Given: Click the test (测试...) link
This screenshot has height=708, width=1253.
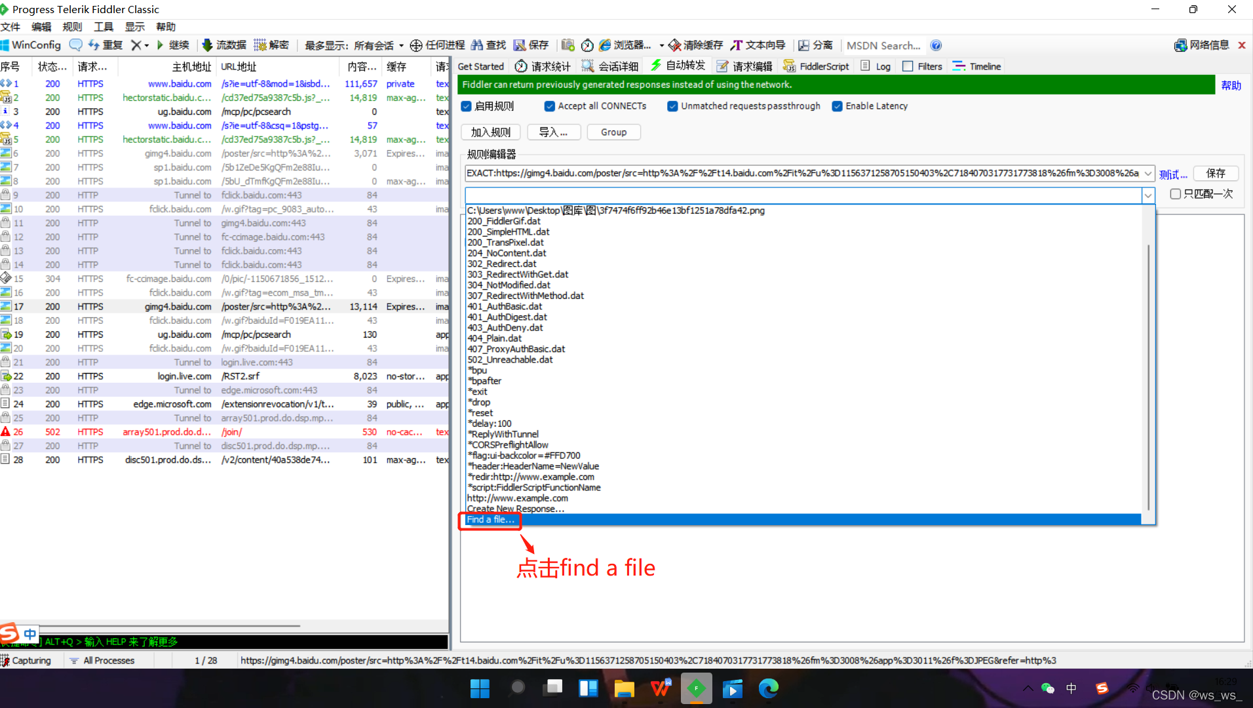Looking at the screenshot, I should [x=1173, y=174].
